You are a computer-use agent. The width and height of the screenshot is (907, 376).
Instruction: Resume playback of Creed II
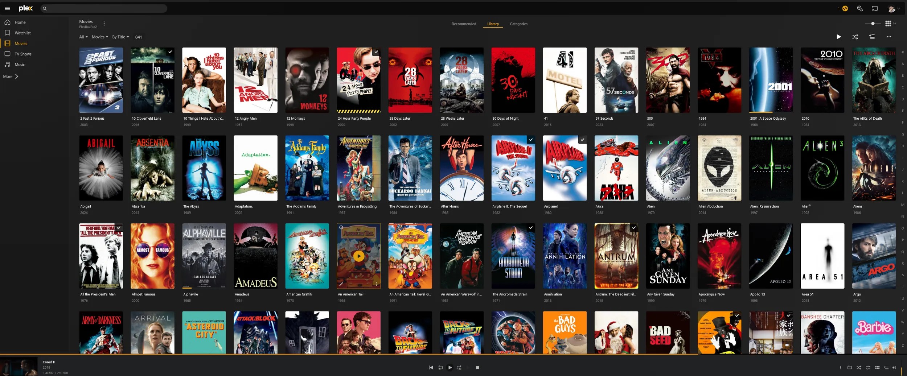coord(450,367)
